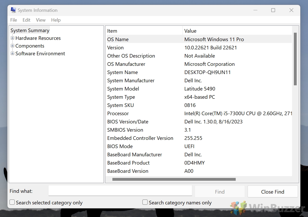Screen dimensions: 308x217
Task: Select the System Manufacturer row
Action: (x=199, y=81)
